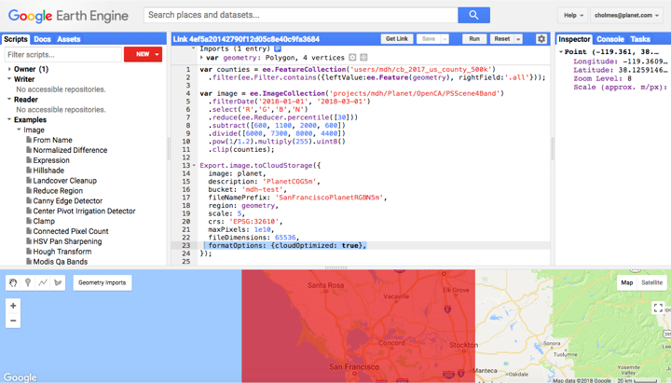Viewport: 671px width, 383px height.
Task: Zoom in on the map
Action: tap(13, 306)
